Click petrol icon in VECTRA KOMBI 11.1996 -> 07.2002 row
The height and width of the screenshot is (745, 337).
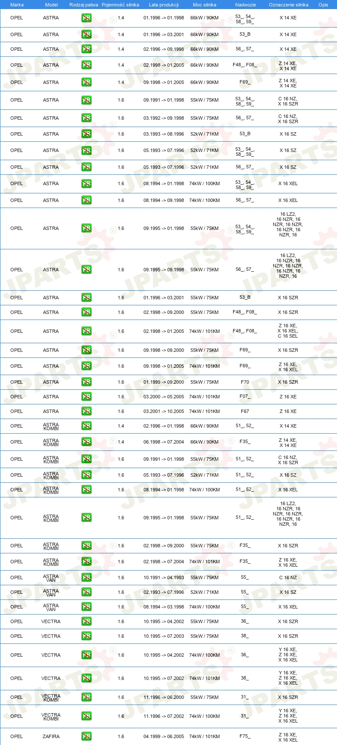(x=87, y=716)
